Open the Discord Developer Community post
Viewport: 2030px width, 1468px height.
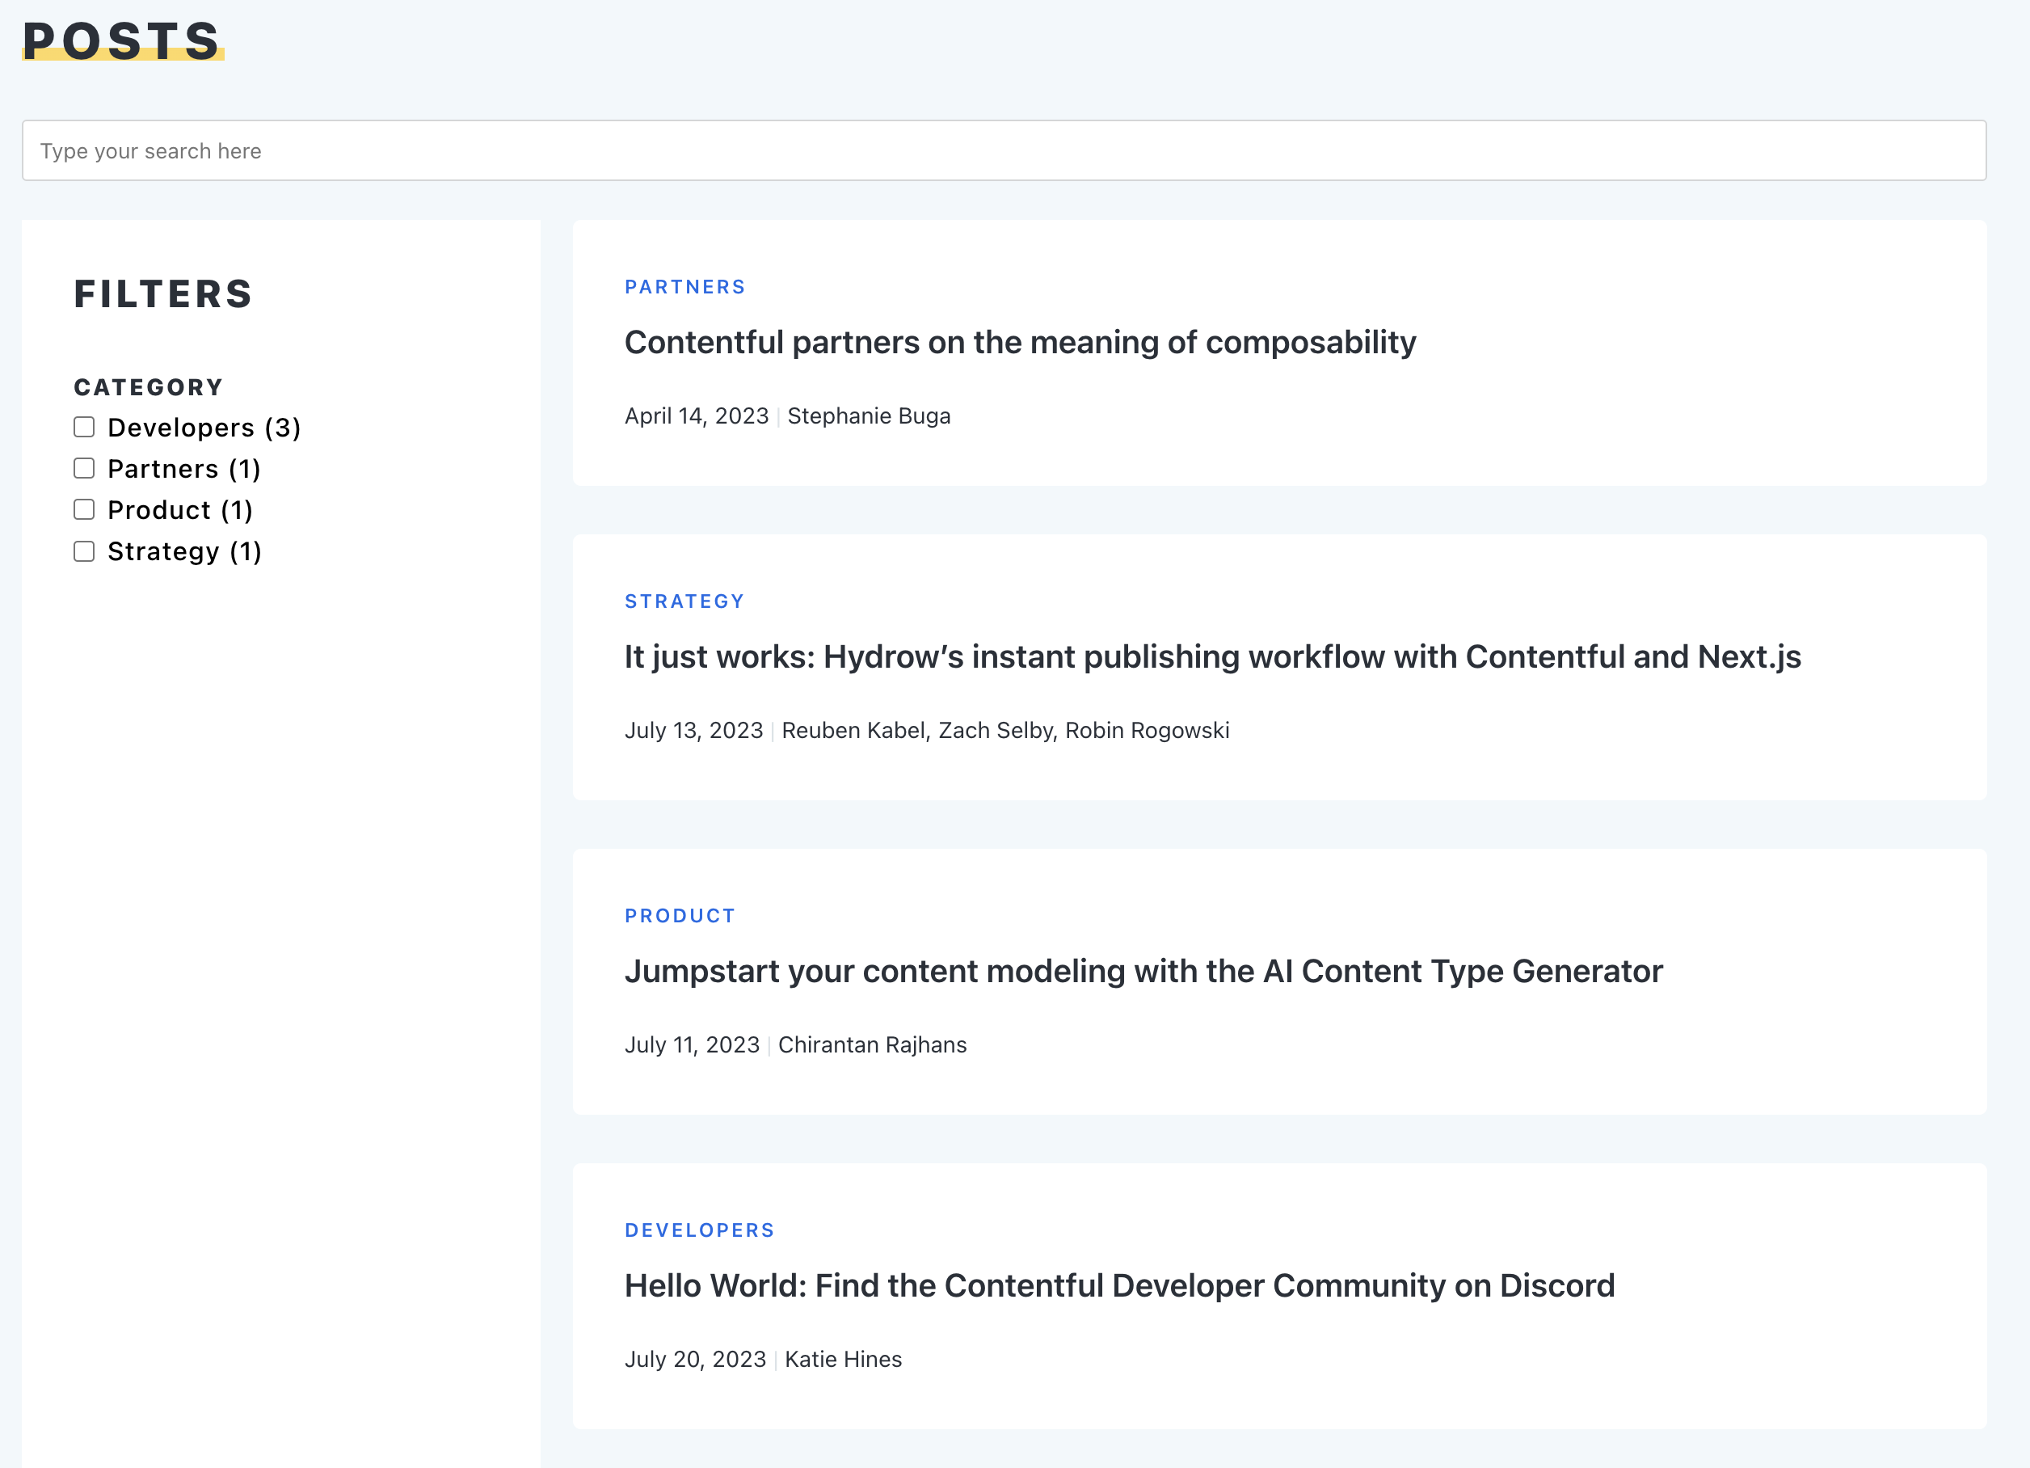click(x=1118, y=1285)
